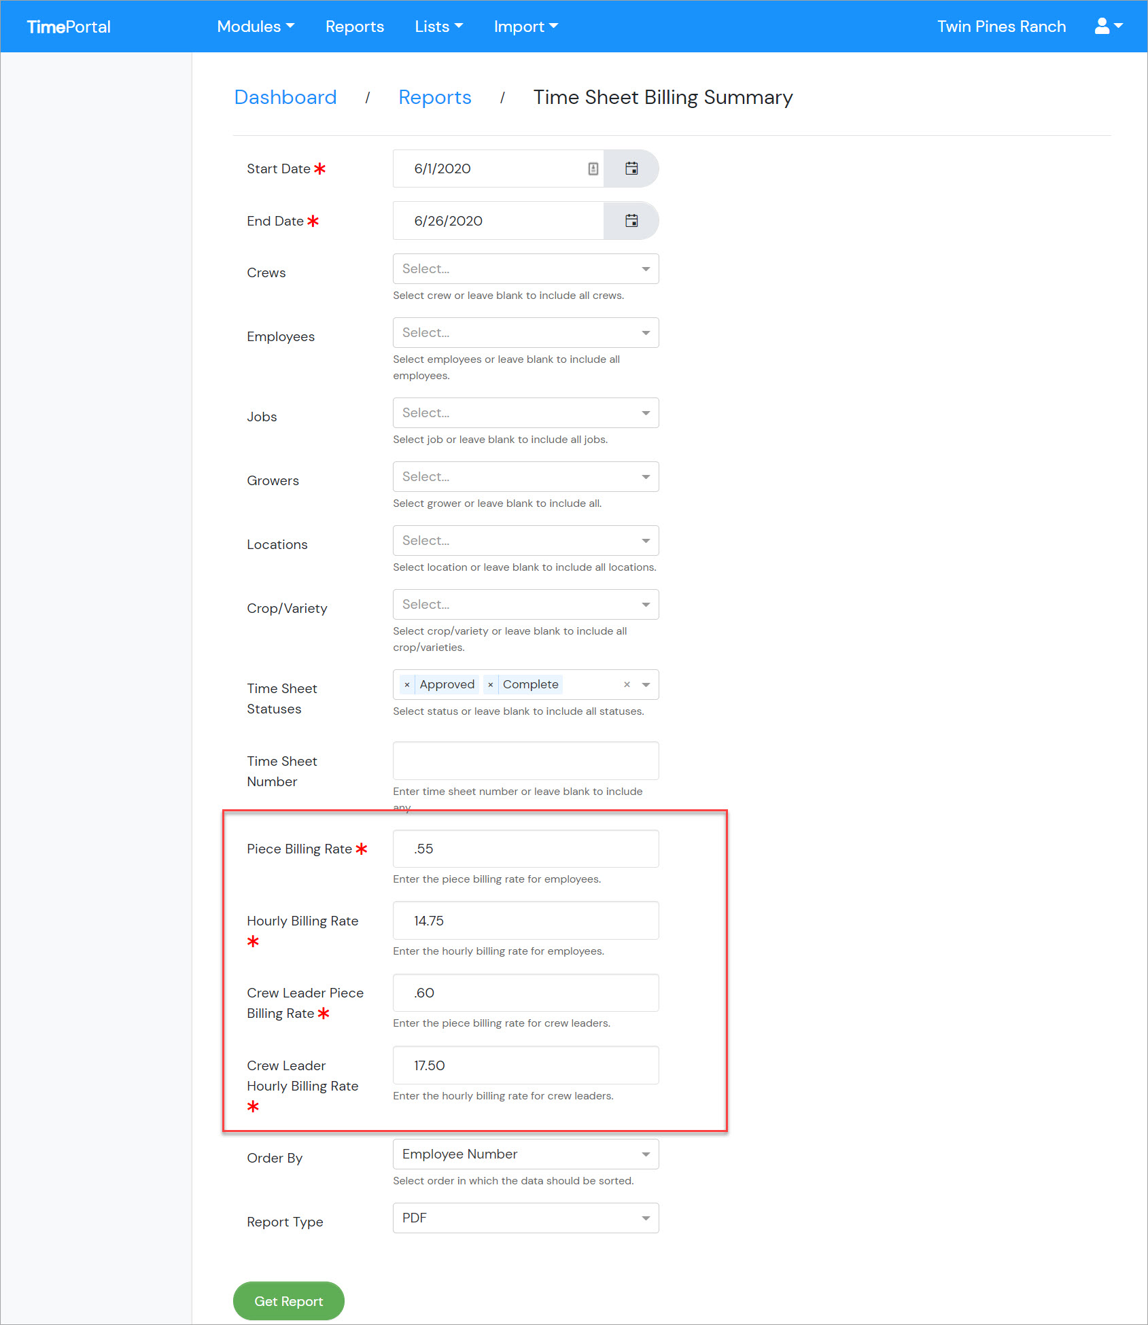This screenshot has width=1148, height=1325.
Task: Open the Modules menu
Action: 256,26
